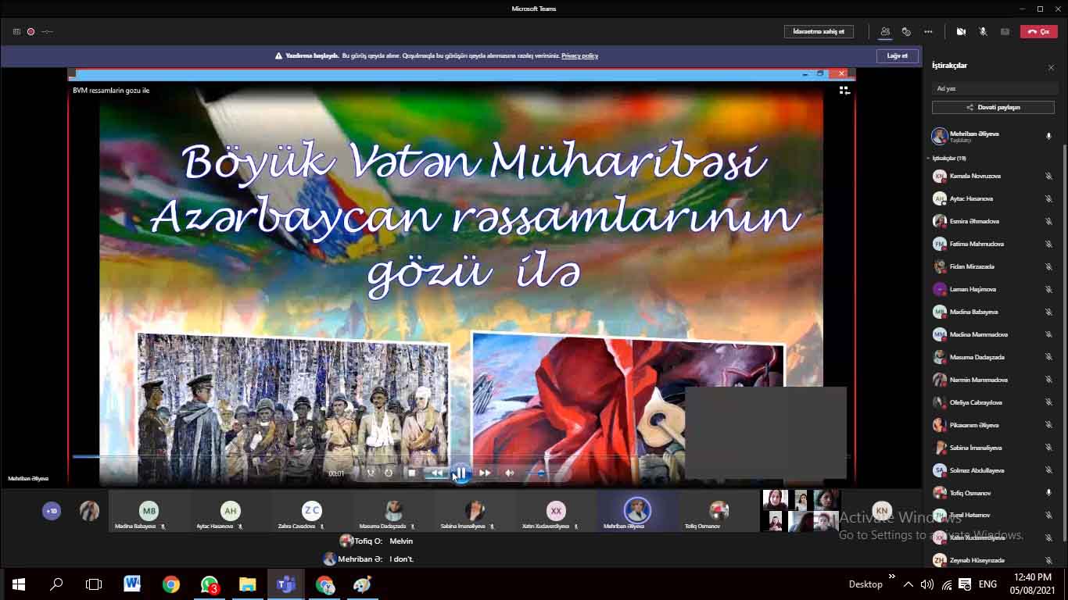Screen dimensions: 1068x600
Task: Click muted mic icon for Esmira Əhmadova
Action: [x=1048, y=222]
